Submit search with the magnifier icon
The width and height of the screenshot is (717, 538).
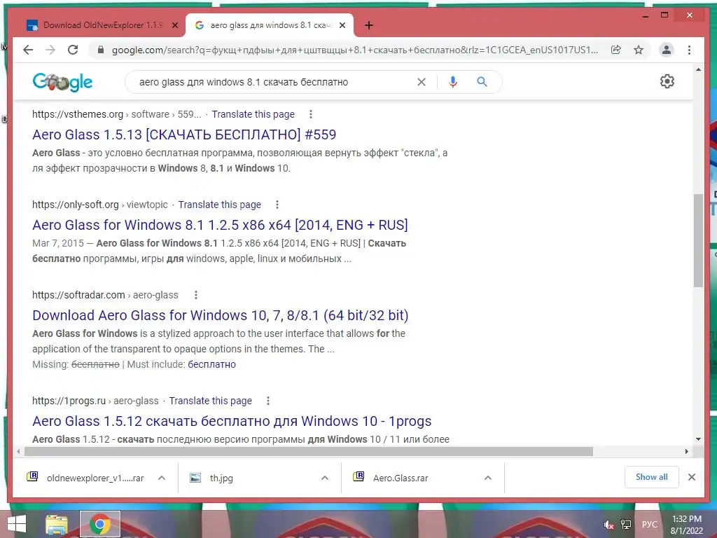pyautogui.click(x=482, y=82)
